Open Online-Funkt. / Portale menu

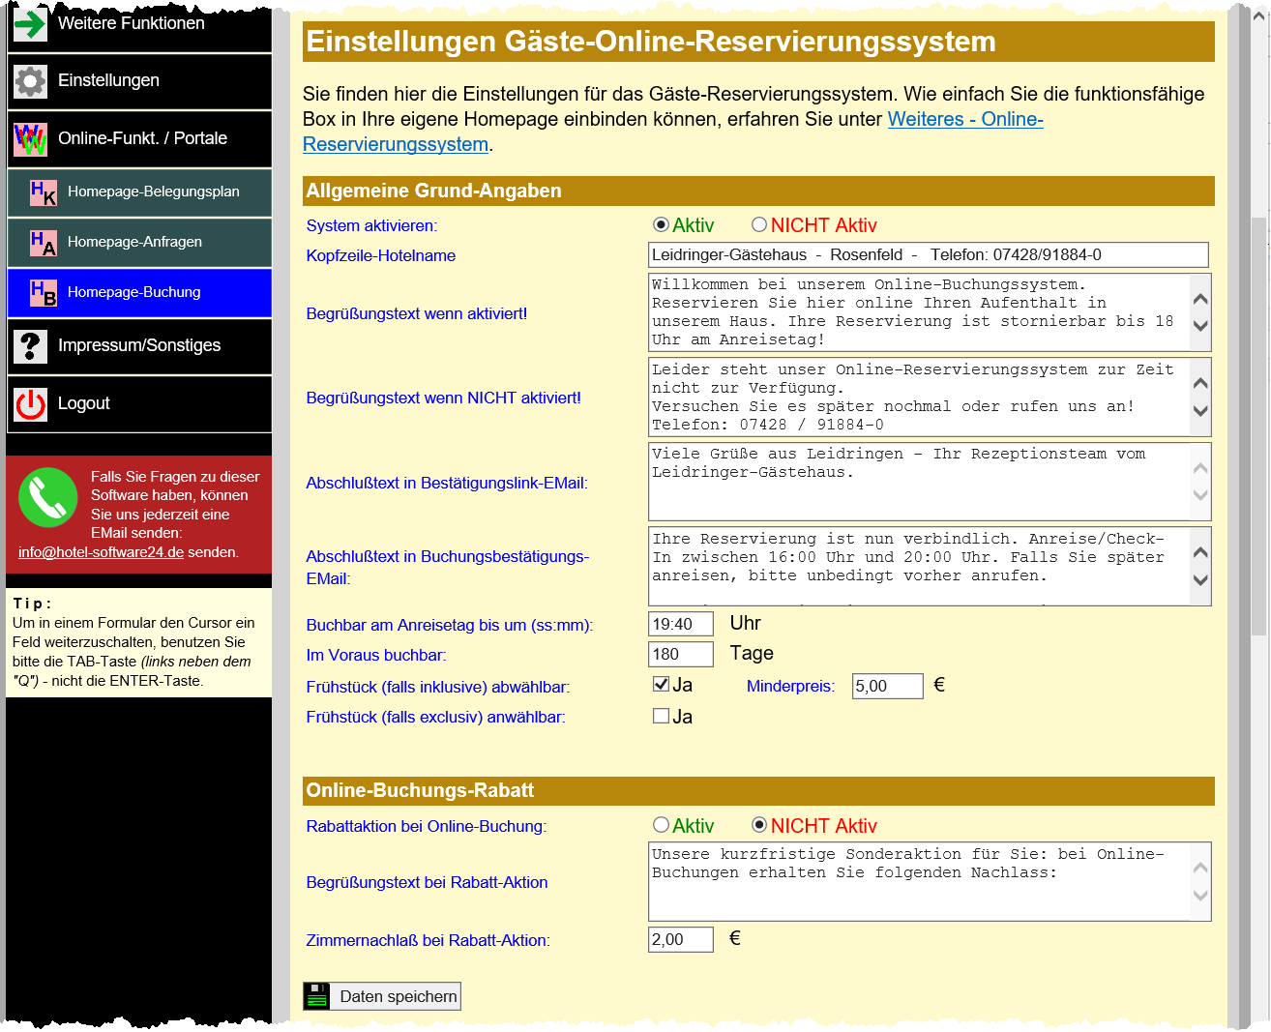(139, 139)
